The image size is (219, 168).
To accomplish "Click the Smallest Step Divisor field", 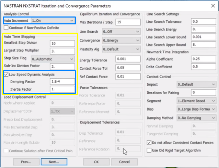I will [62, 44].
